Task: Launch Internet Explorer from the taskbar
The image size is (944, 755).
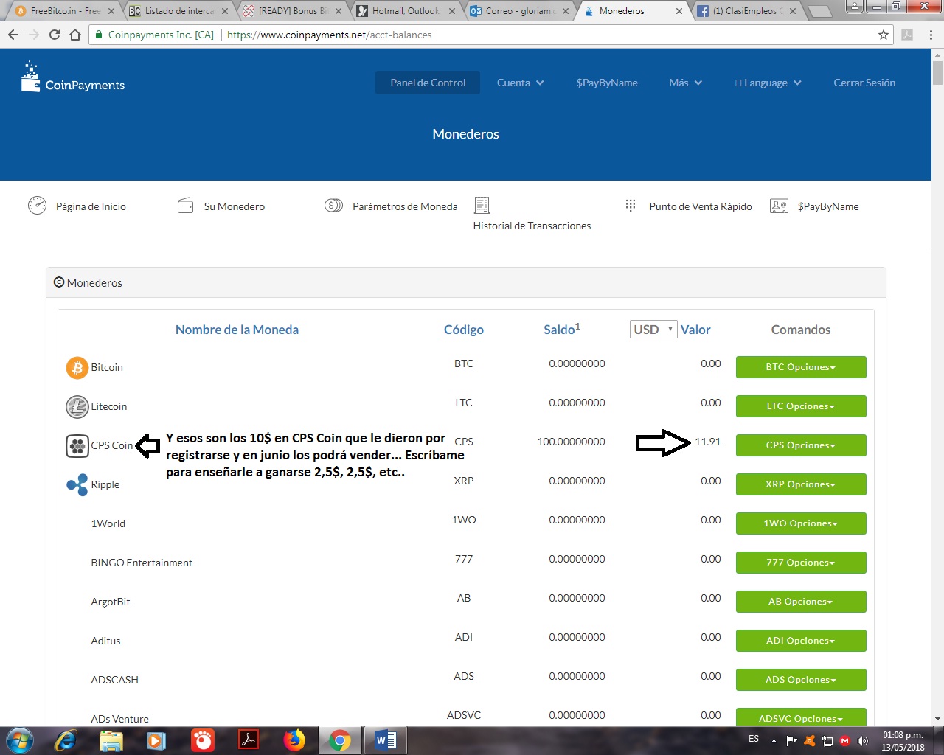Action: [x=65, y=740]
